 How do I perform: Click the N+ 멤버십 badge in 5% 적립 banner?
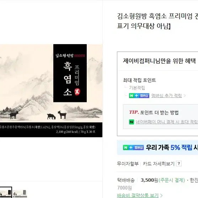click(133, 148)
